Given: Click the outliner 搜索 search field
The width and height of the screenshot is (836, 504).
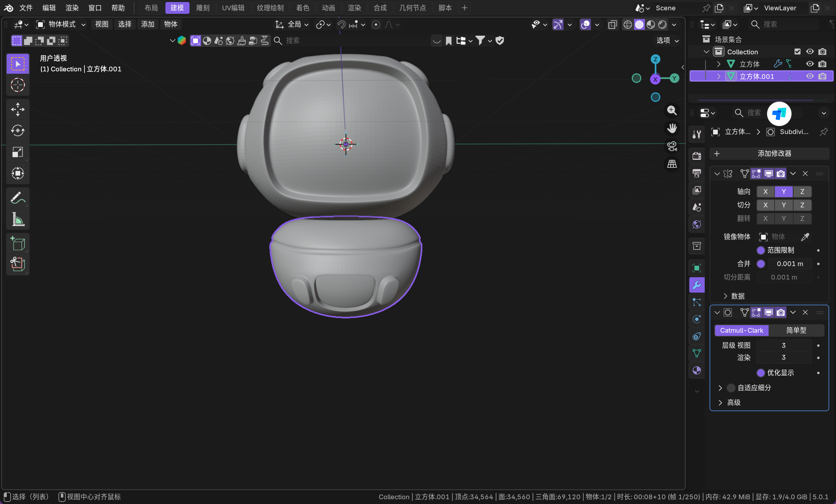Looking at the screenshot, I should [x=783, y=25].
